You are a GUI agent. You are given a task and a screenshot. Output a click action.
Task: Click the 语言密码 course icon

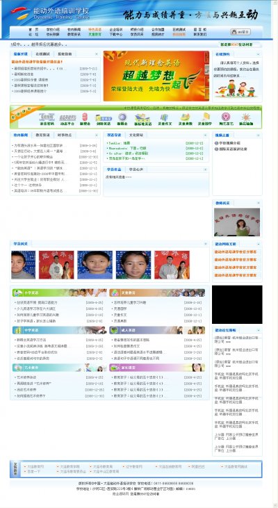(47, 117)
